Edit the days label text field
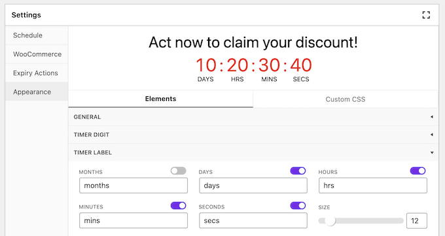 click(253, 186)
